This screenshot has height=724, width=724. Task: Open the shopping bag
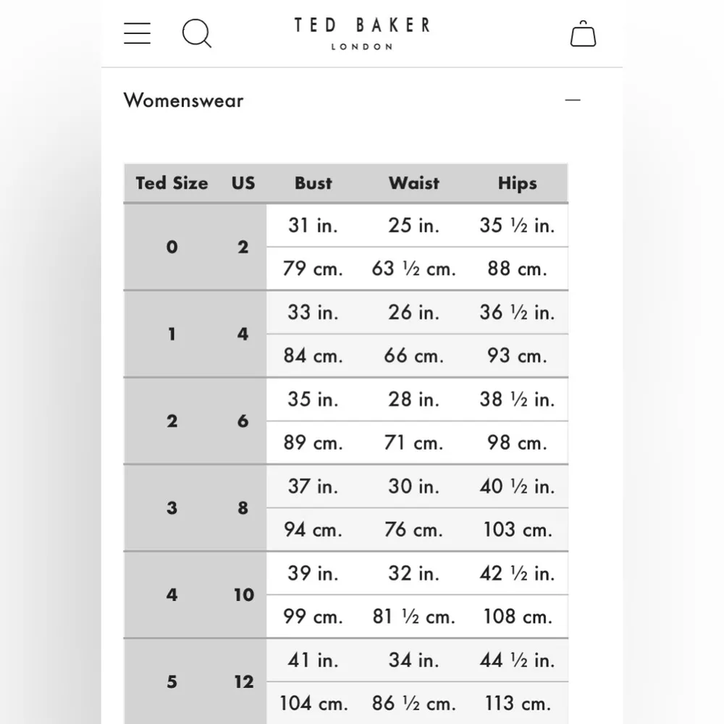point(583,33)
